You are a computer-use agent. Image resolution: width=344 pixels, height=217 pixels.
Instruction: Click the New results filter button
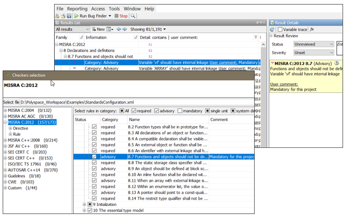point(98,29)
